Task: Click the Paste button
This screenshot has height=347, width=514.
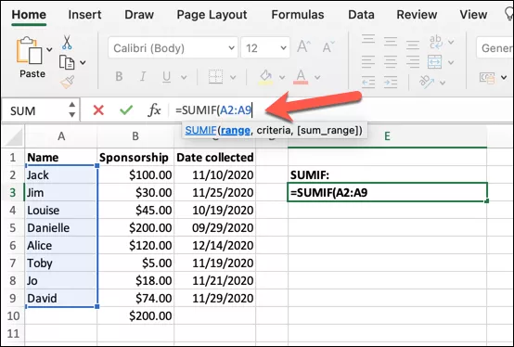Action: pos(32,58)
